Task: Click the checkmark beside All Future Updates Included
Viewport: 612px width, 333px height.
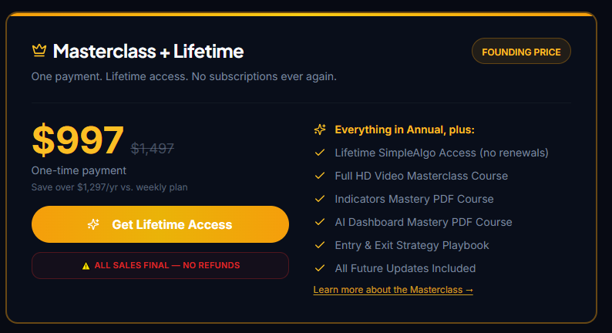Action: pos(320,268)
